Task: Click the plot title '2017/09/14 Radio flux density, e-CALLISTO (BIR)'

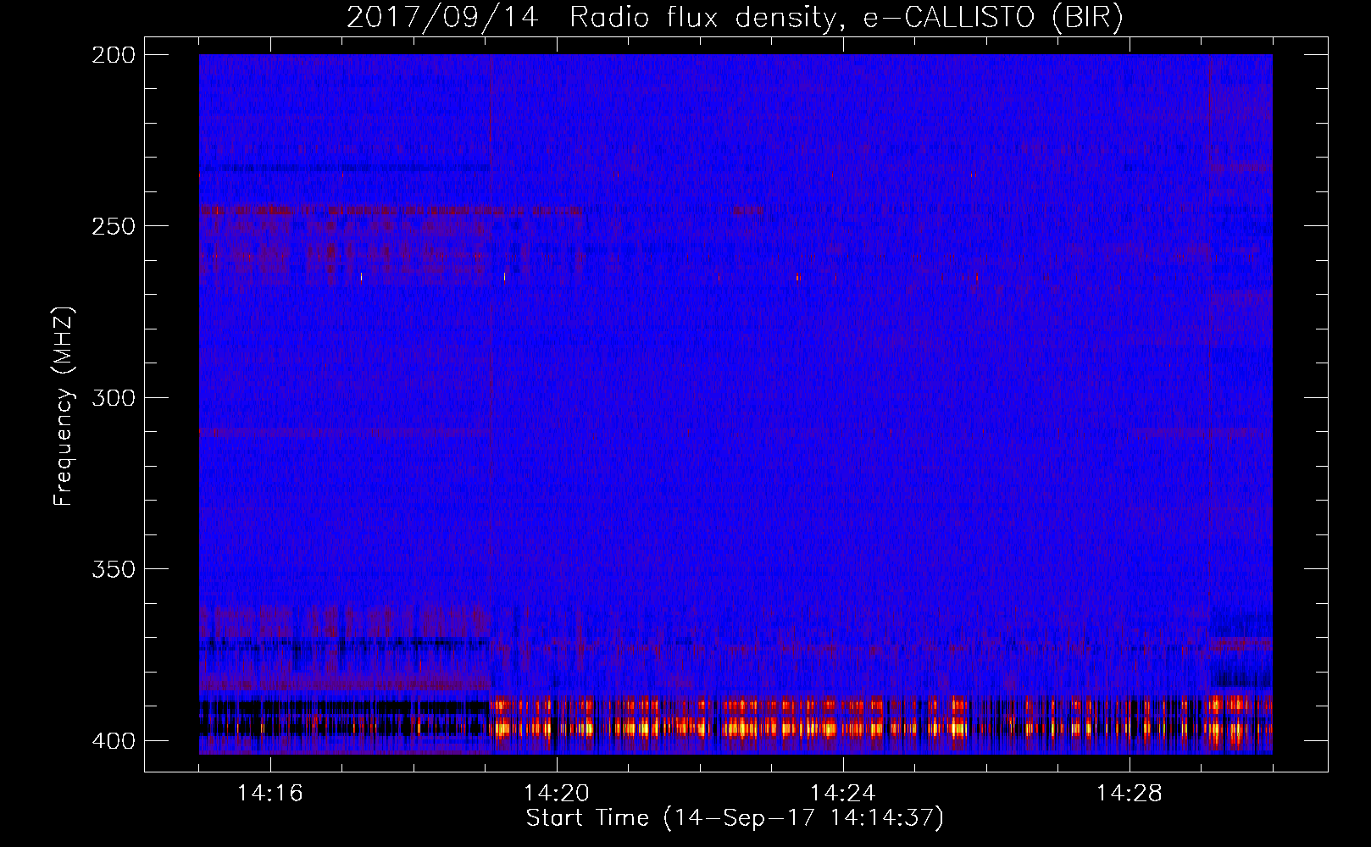Action: [735, 18]
